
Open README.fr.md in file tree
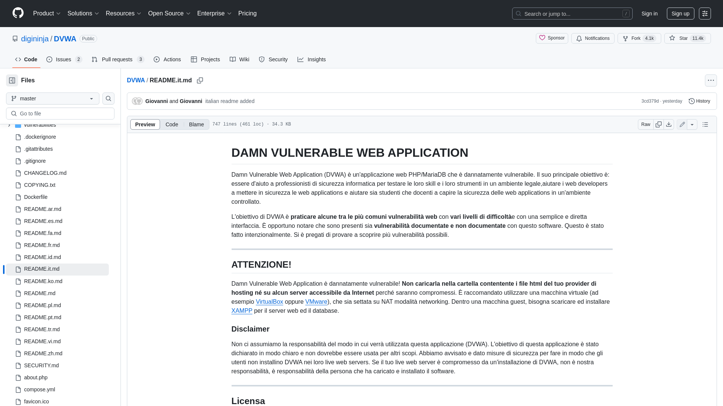click(42, 245)
